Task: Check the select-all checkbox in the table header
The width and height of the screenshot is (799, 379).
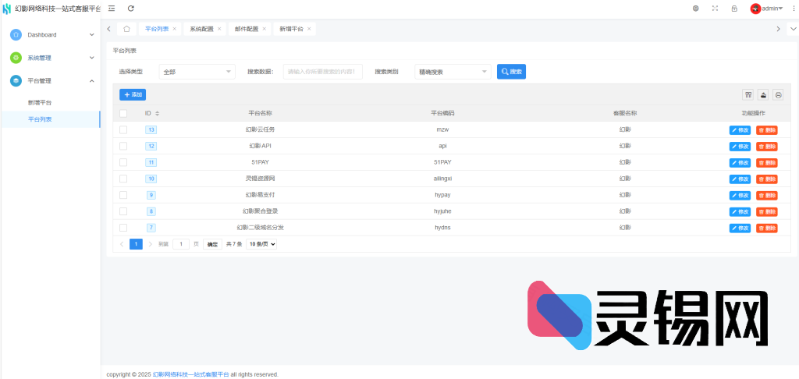Action: [123, 113]
